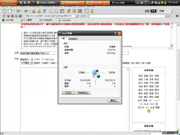Click the home icon

tap(4, 16)
